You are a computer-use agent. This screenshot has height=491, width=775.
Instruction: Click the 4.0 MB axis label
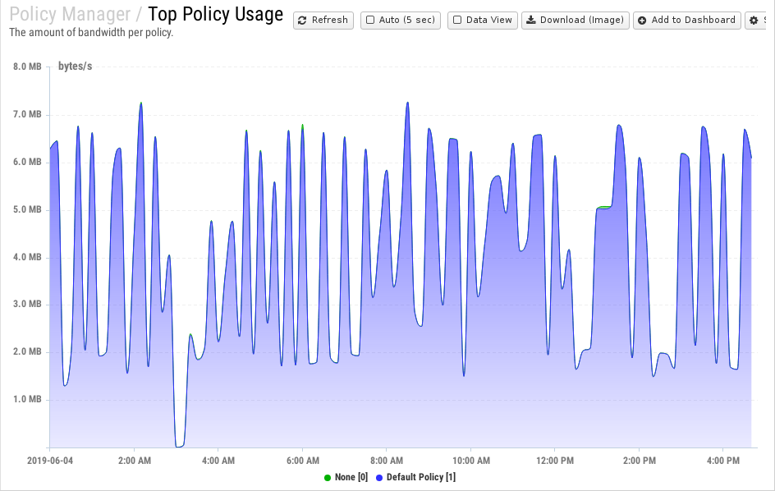click(x=27, y=257)
